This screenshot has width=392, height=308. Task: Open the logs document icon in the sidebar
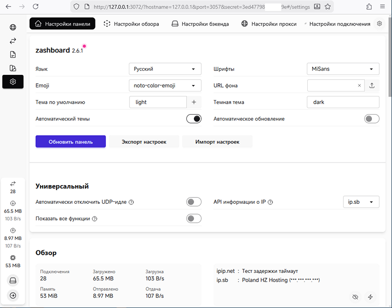(13, 54)
